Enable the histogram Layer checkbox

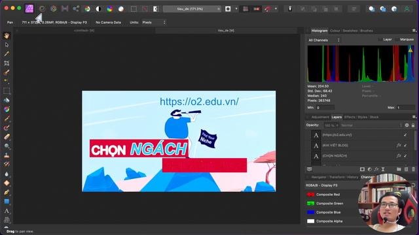[380, 39]
